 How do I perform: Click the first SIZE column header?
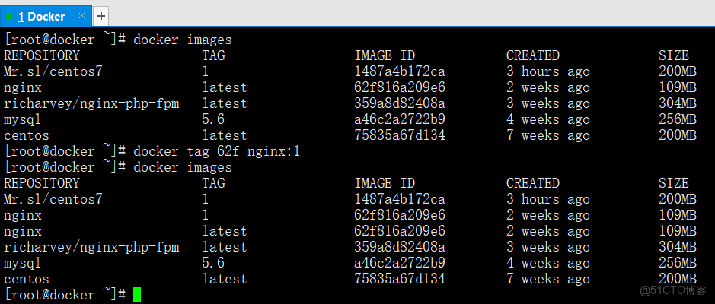pos(674,55)
